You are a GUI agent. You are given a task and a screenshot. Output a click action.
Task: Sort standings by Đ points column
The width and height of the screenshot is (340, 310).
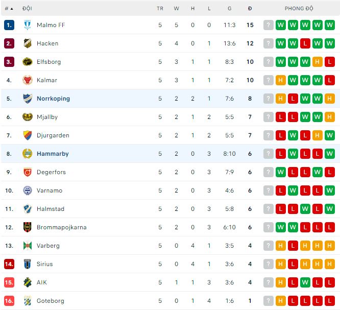tap(250, 9)
